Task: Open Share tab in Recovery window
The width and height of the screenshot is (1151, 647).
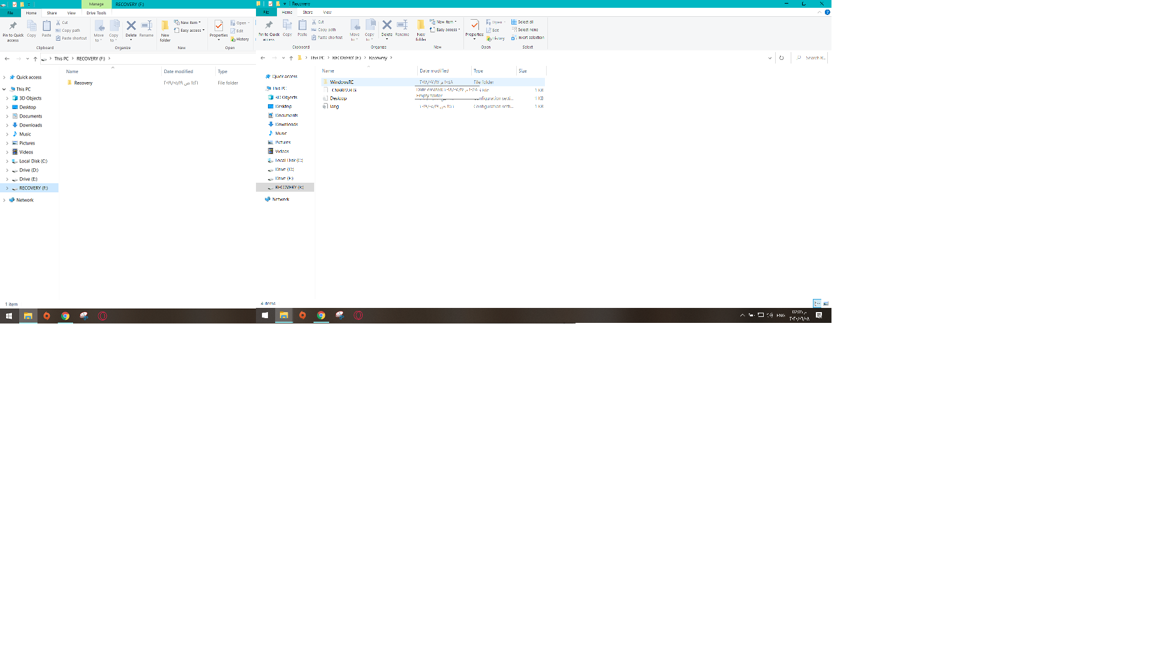Action: tap(308, 12)
